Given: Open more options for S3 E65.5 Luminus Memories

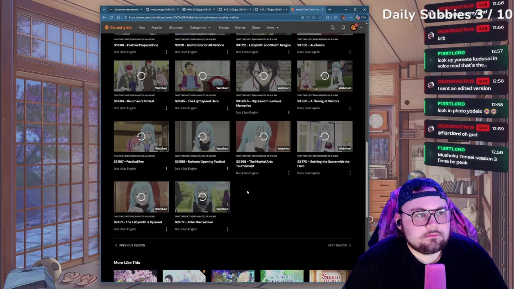Looking at the screenshot, I should tap(289, 112).
